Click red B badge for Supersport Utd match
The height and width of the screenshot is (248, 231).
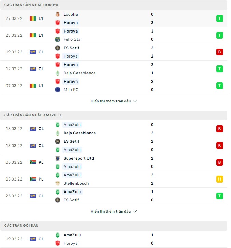point(219,162)
